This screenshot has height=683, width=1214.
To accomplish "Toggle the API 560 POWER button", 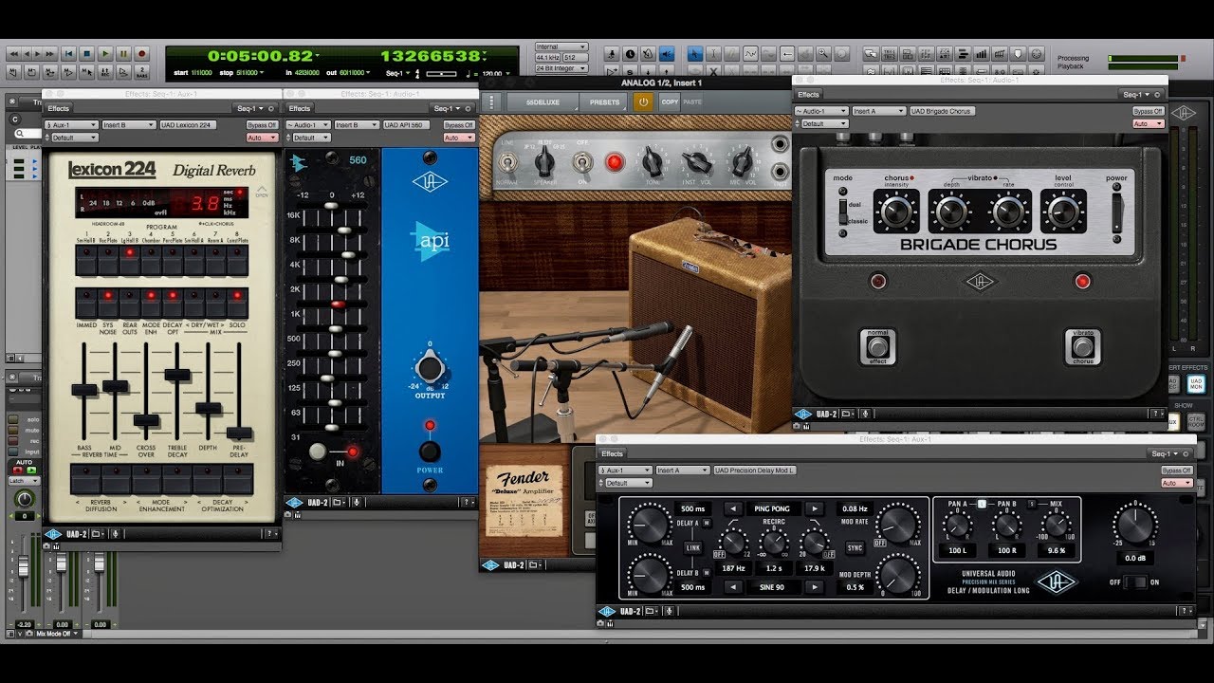I will click(x=430, y=450).
